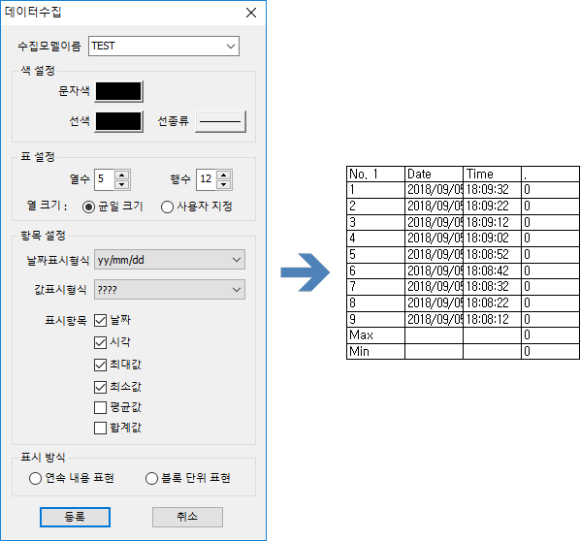Increase the 행수 row count stepper
580x541 pixels.
tap(223, 175)
